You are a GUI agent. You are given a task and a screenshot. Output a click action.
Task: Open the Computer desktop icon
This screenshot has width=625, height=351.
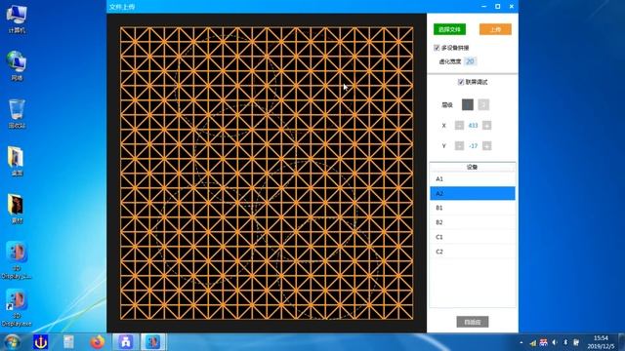tap(17, 19)
